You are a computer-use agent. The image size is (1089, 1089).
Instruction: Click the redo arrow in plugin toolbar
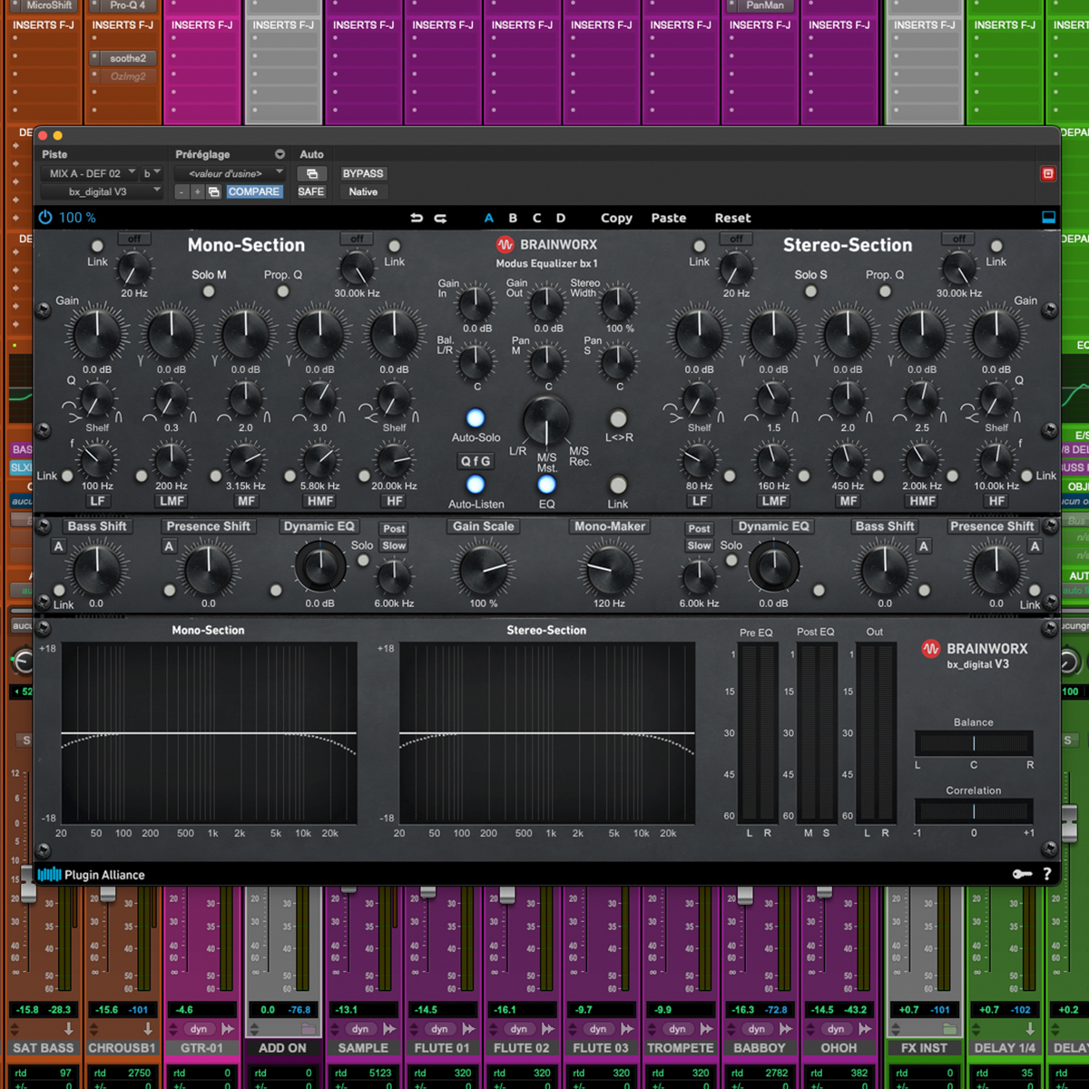click(440, 218)
